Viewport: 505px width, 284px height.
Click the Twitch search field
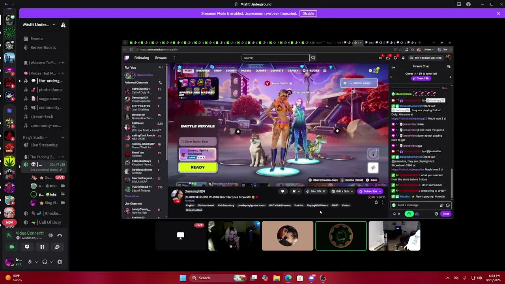pos(275,58)
